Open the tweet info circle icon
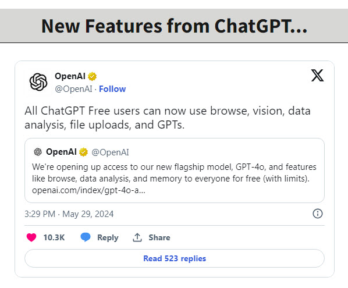348x288 pixels. [x=318, y=214]
